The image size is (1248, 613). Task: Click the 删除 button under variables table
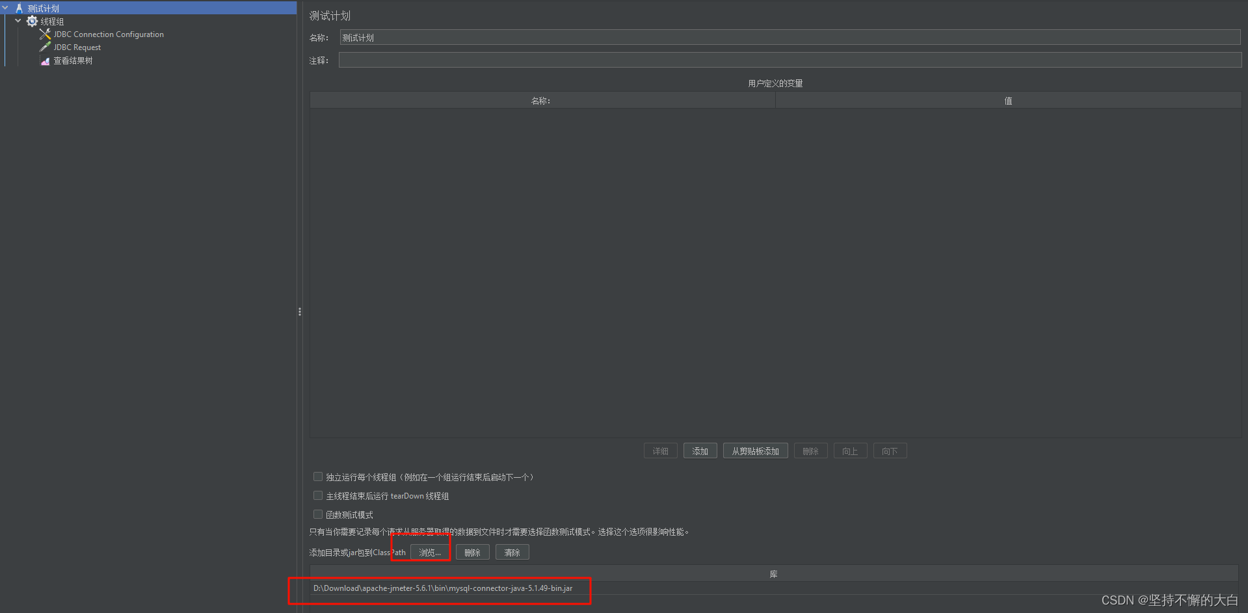811,451
